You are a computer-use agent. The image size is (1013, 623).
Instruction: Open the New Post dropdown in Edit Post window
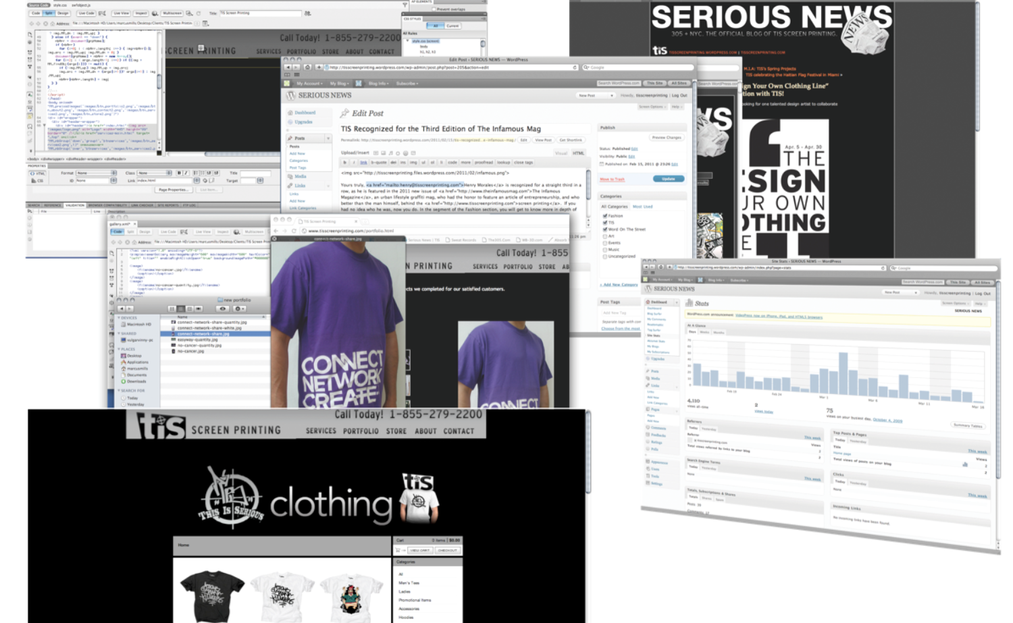pos(596,96)
